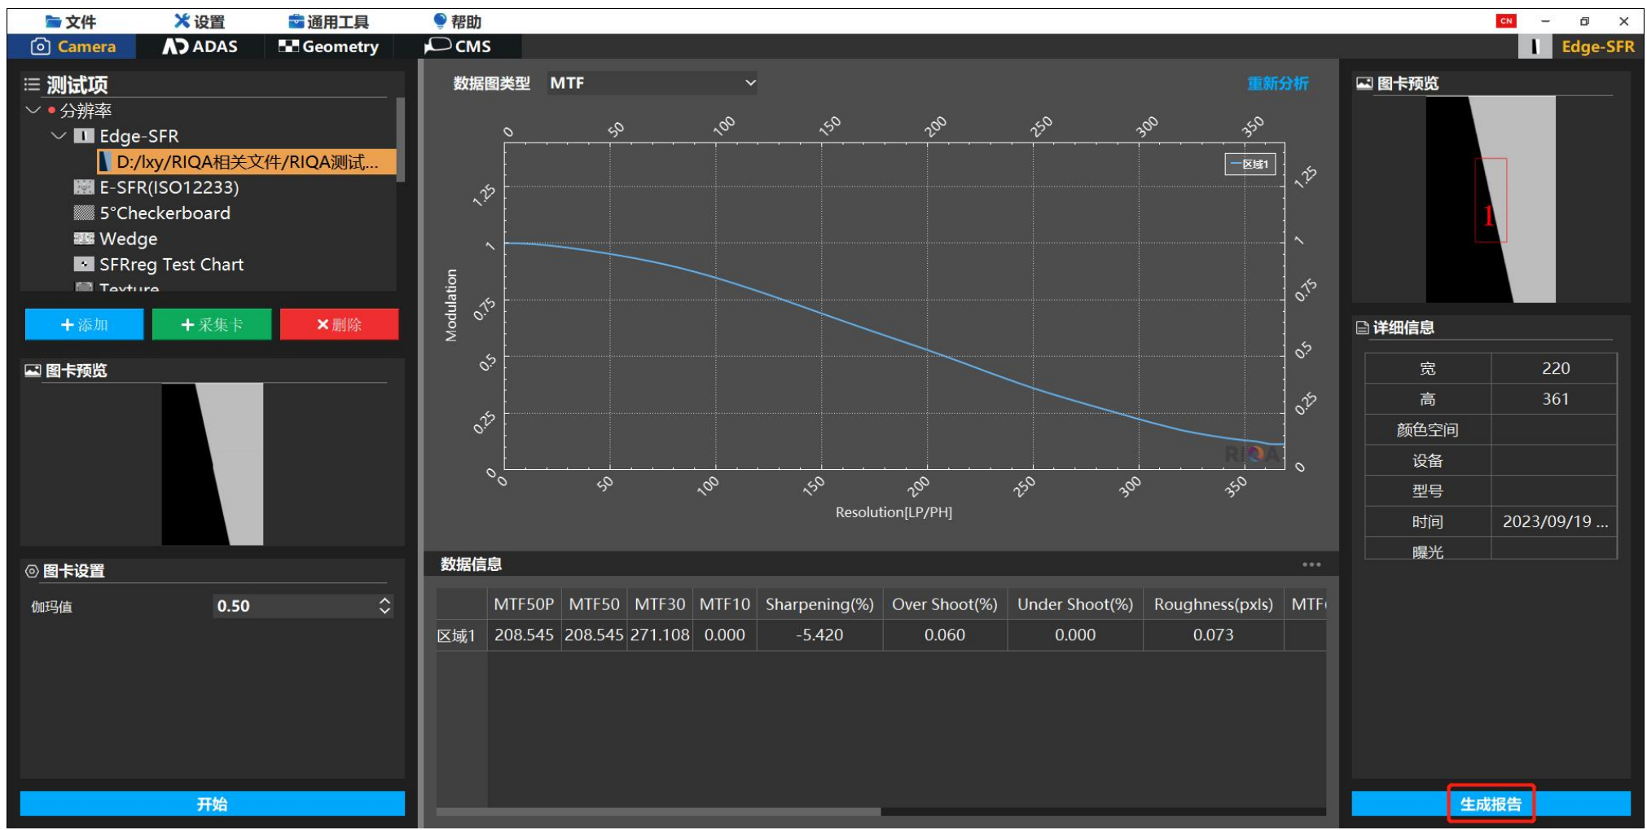Image resolution: width=1647 pixels, height=830 pixels.
Task: Collapse the Edge-SFR tree branch
Action: (x=59, y=136)
